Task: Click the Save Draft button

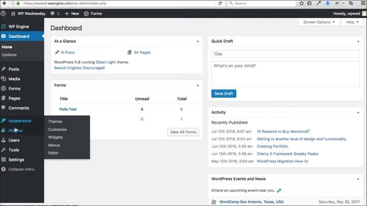Action: tap(224, 93)
